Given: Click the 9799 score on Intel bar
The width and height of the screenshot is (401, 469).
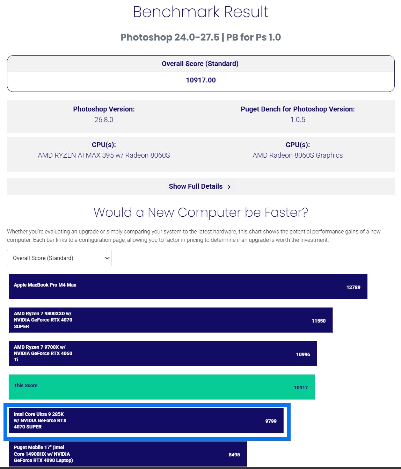Looking at the screenshot, I should click(x=271, y=421).
